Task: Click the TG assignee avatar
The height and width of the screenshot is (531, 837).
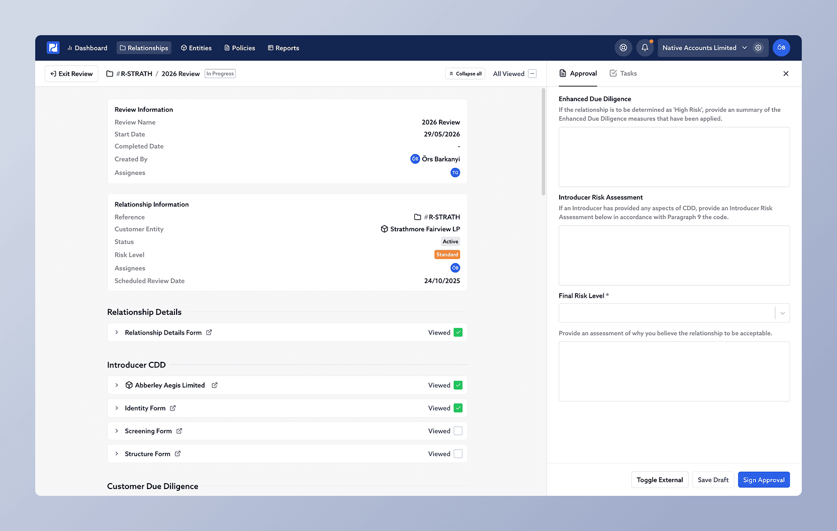Action: pos(455,173)
